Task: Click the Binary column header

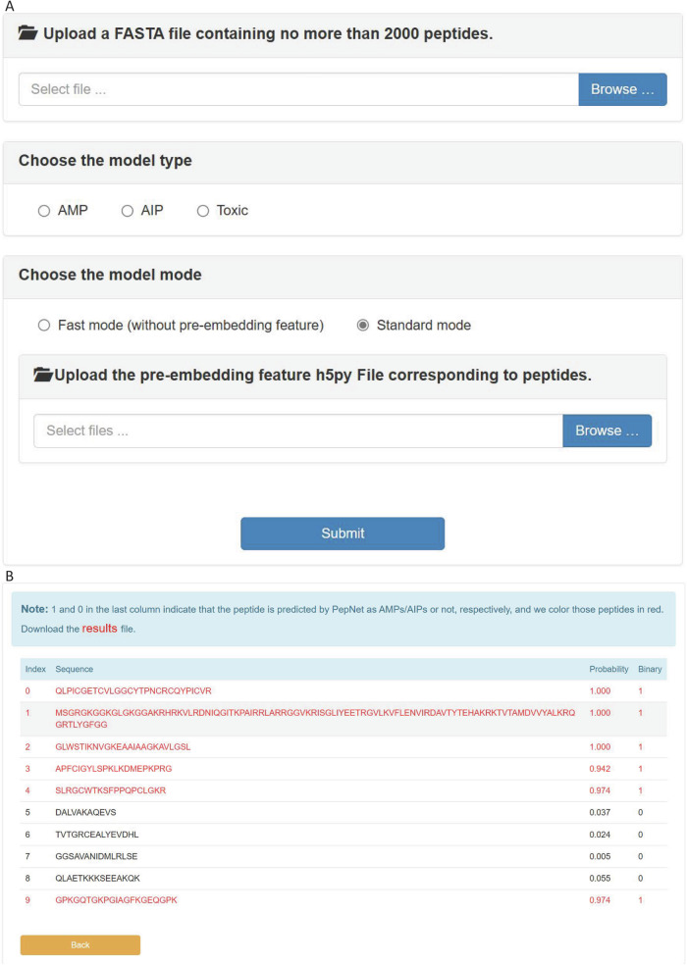Action: [650, 669]
